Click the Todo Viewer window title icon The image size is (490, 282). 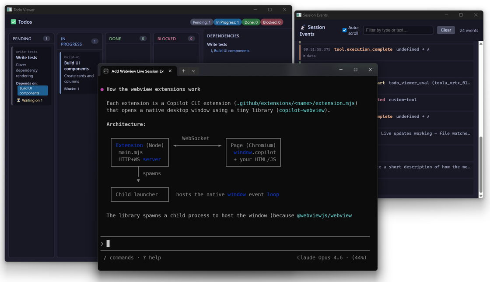coord(9,10)
